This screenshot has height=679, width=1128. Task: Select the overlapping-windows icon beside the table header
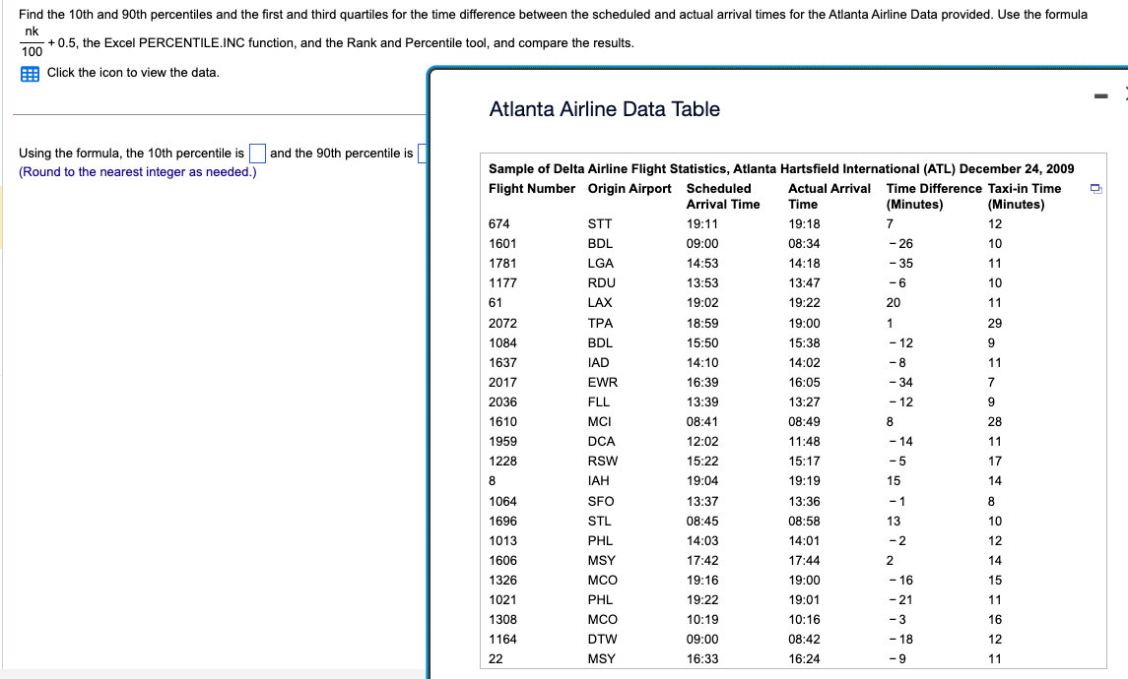(x=1096, y=189)
